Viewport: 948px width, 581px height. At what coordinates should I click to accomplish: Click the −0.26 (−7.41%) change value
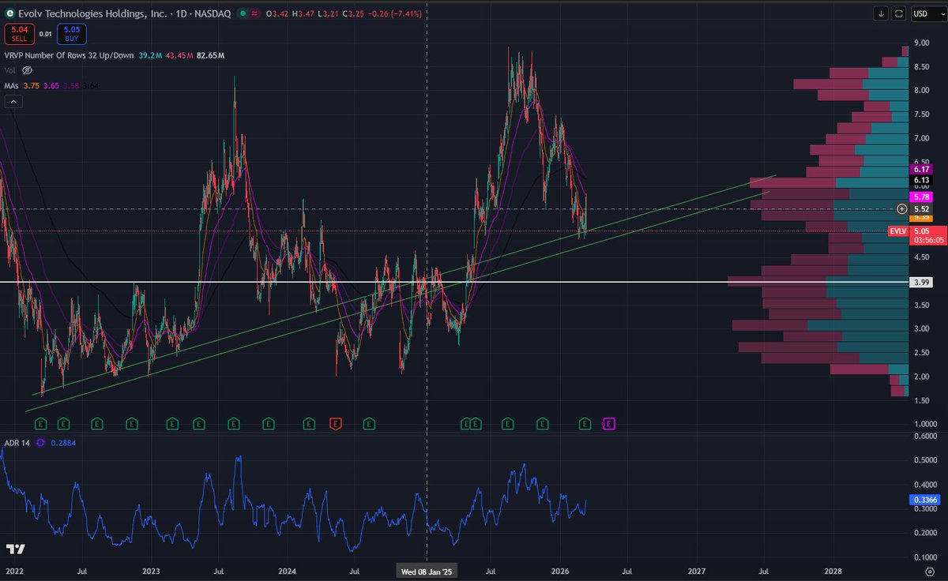point(393,14)
